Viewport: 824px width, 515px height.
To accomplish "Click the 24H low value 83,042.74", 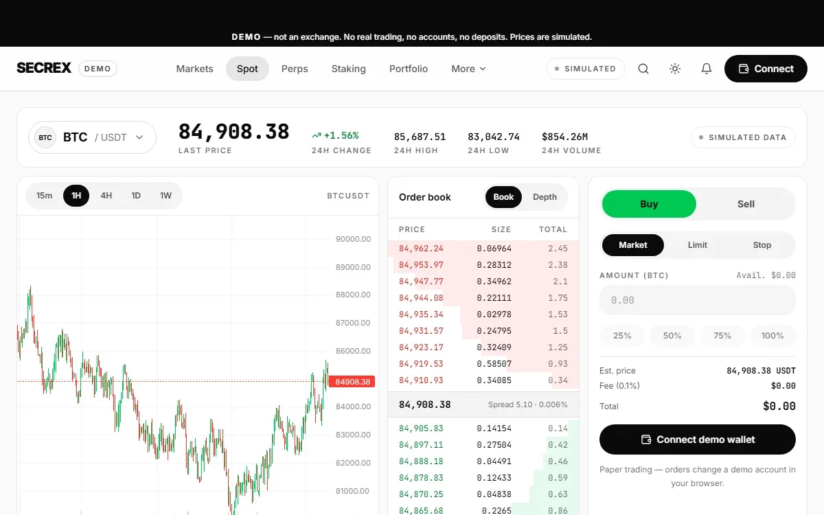I will (494, 137).
